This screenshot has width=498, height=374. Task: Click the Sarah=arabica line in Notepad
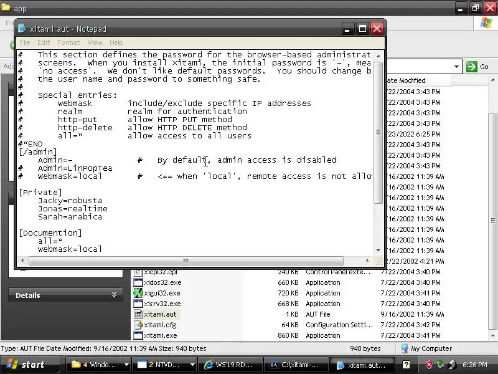coord(70,216)
